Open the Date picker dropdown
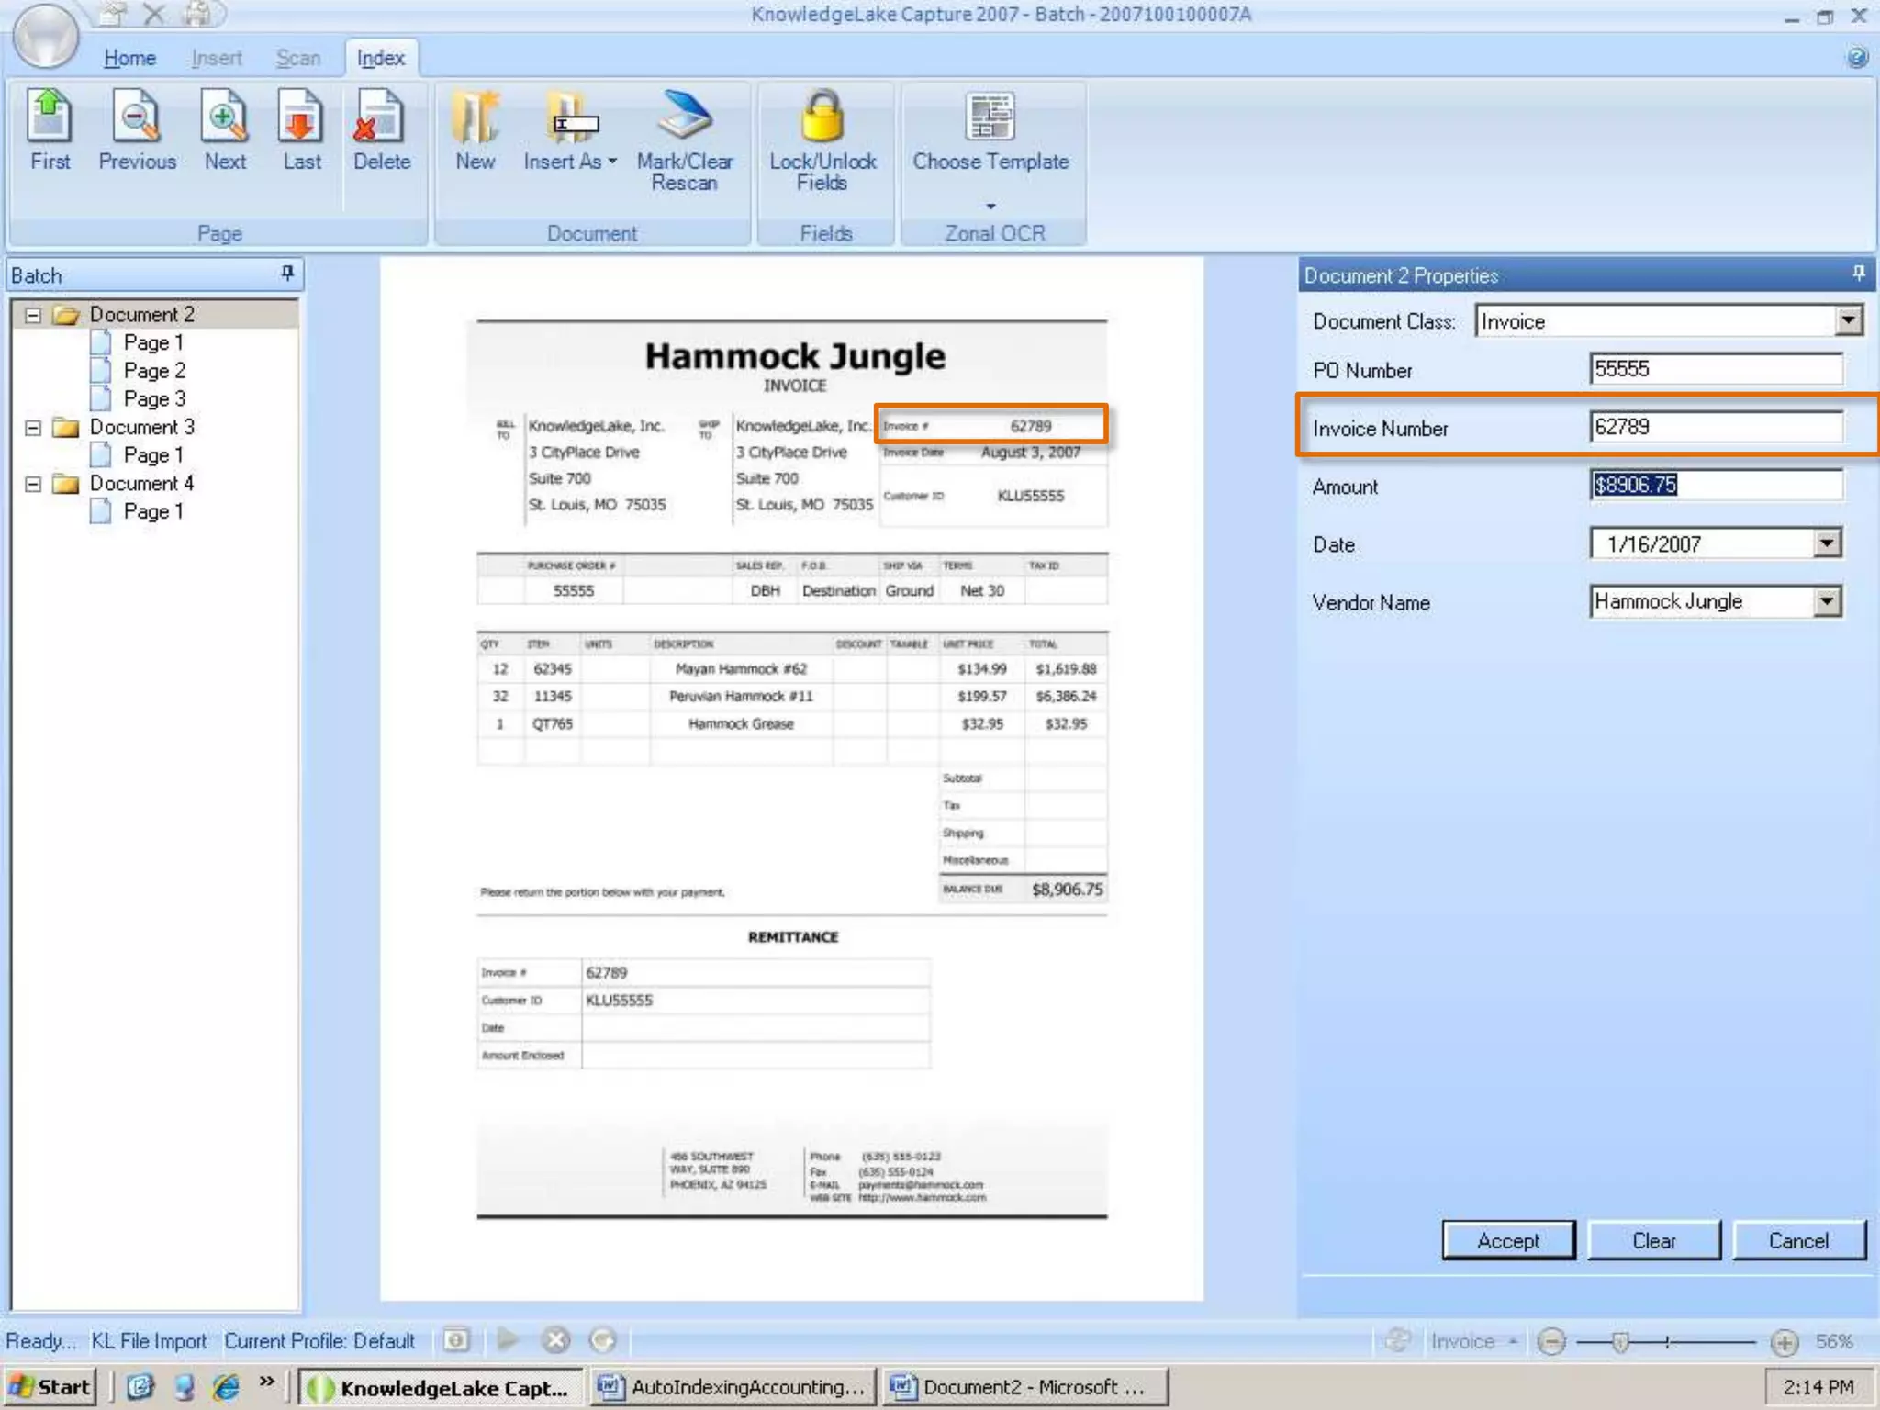Screen dimensions: 1880x1410 (1827, 543)
